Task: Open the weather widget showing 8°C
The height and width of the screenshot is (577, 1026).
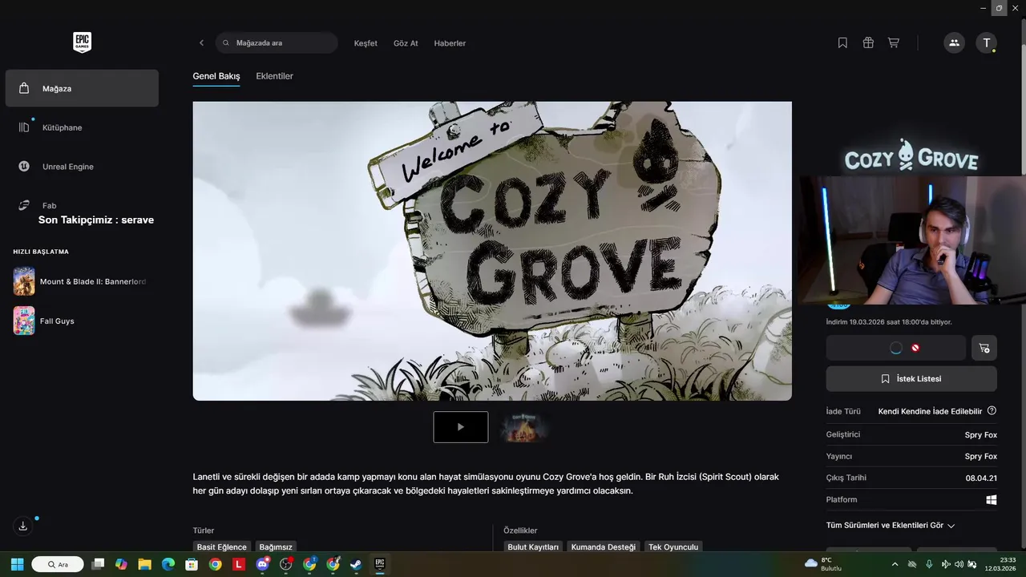Action: 823,564
